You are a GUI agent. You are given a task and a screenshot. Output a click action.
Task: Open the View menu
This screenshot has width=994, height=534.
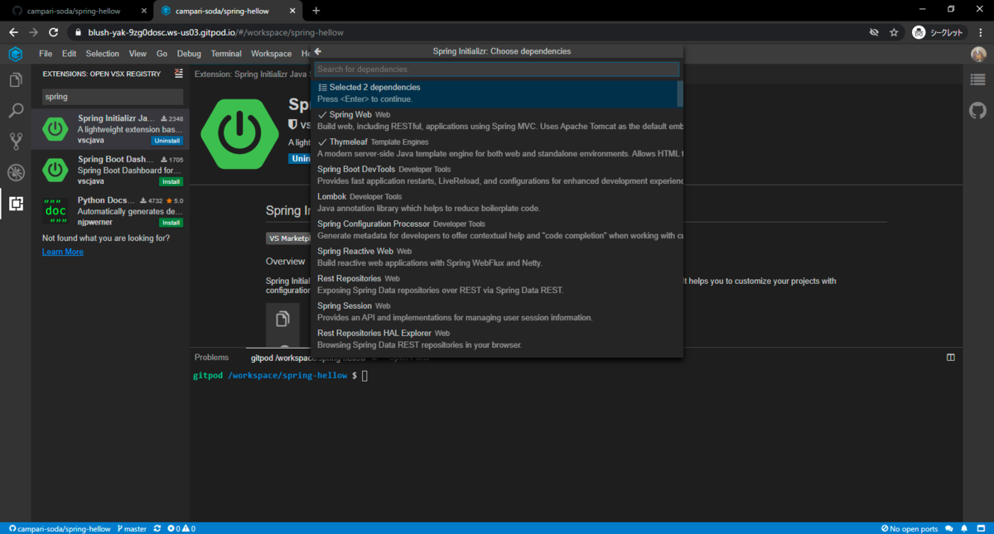tap(138, 54)
